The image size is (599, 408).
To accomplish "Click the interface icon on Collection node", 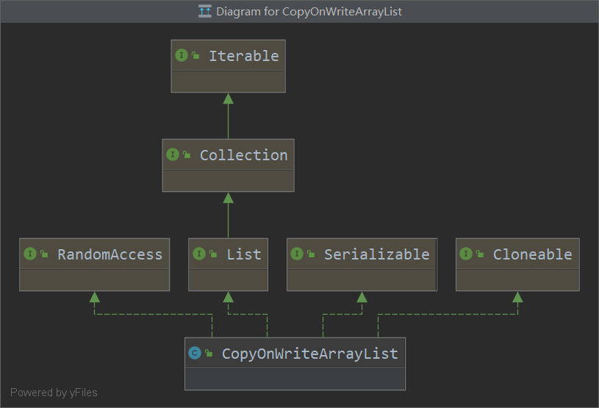I will tap(173, 154).
